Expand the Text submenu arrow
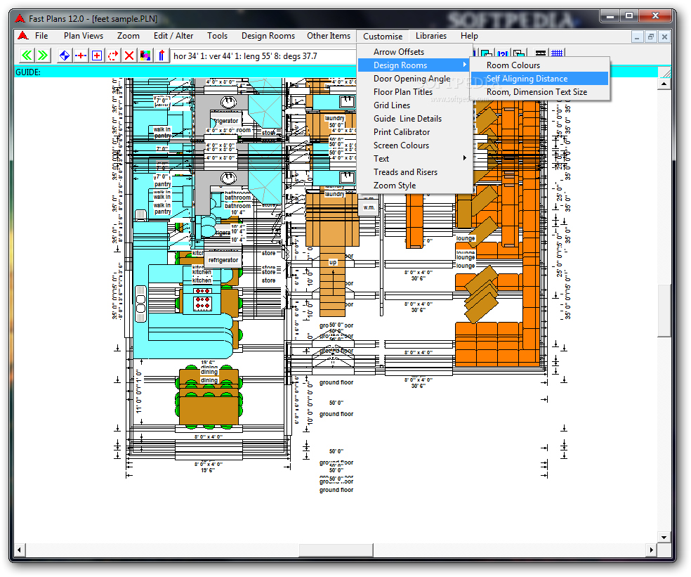Viewport: 691px width, 577px height. coord(464,158)
